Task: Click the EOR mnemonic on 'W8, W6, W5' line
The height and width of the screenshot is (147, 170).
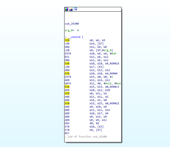Action: [x=67, y=40]
